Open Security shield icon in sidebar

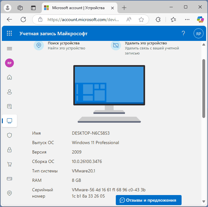[9, 135]
